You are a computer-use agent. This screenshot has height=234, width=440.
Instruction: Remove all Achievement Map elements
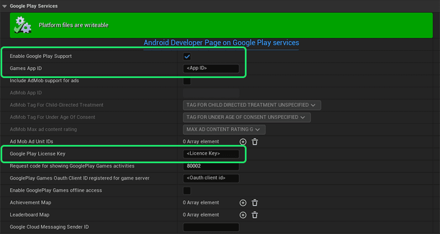coord(255,203)
